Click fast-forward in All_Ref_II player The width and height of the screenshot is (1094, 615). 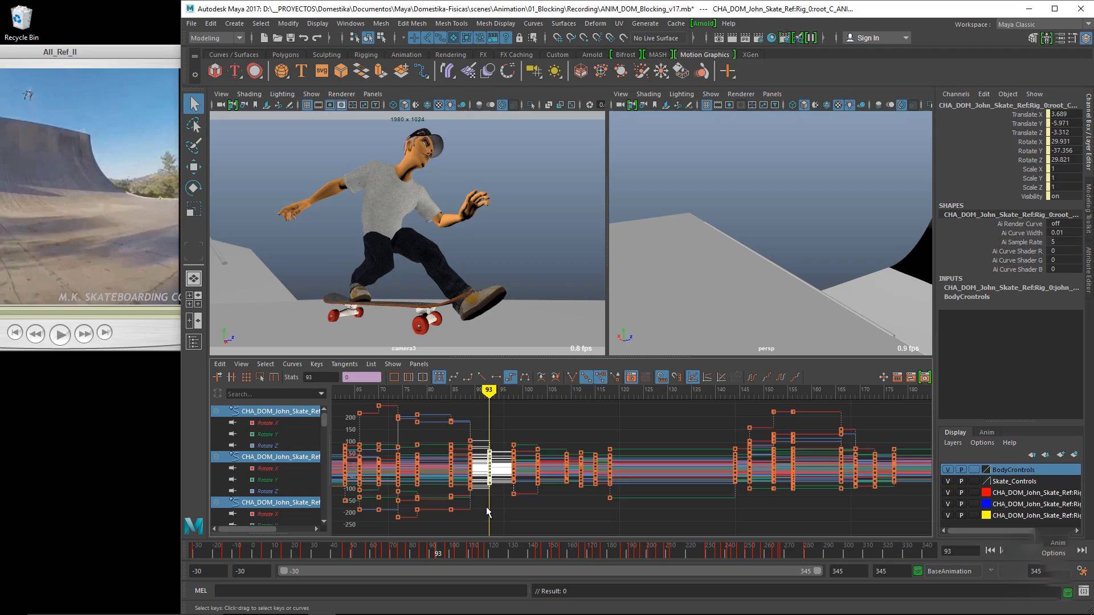click(x=84, y=334)
